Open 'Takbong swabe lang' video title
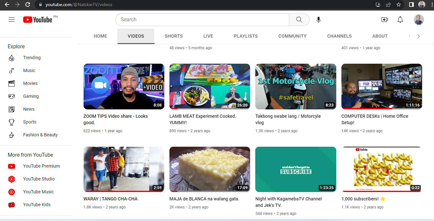434x221 pixels. coord(288,119)
